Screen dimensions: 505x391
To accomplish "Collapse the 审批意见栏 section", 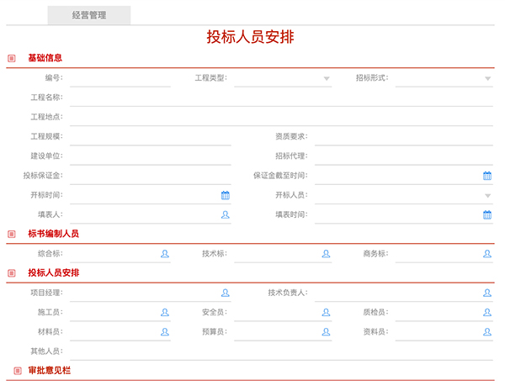I will [18, 371].
